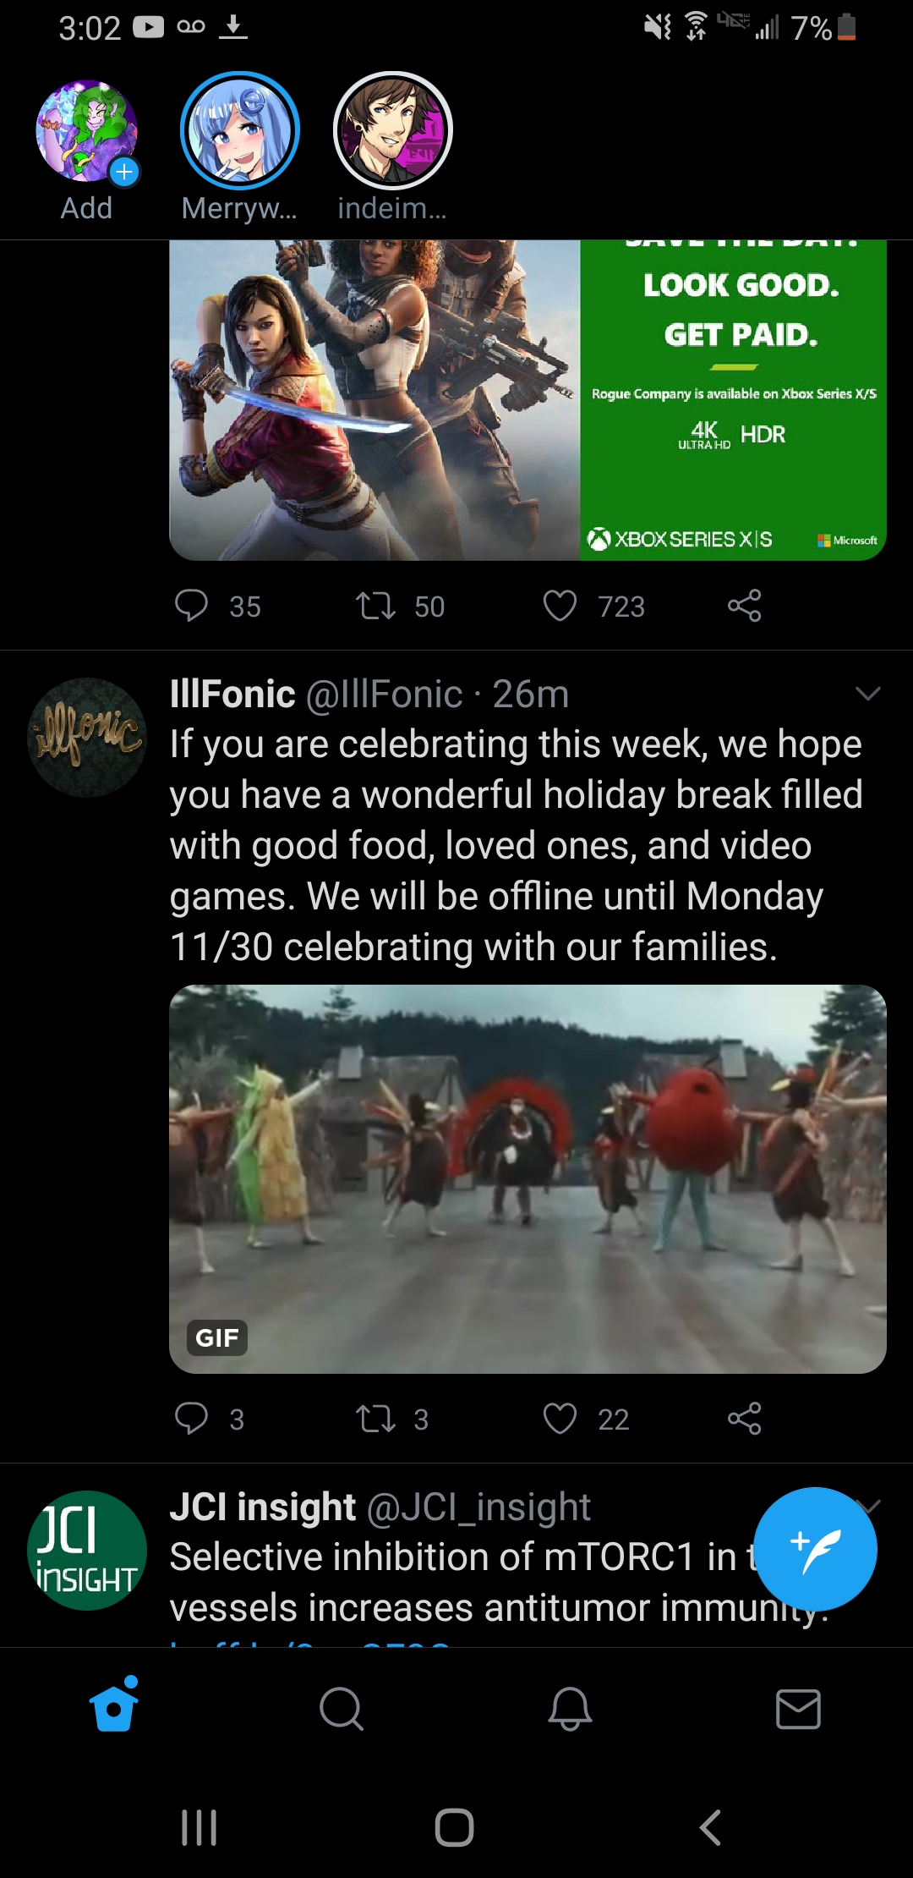Expand the JCI insight tweet options chevron
The width and height of the screenshot is (913, 1878).
tap(870, 1506)
